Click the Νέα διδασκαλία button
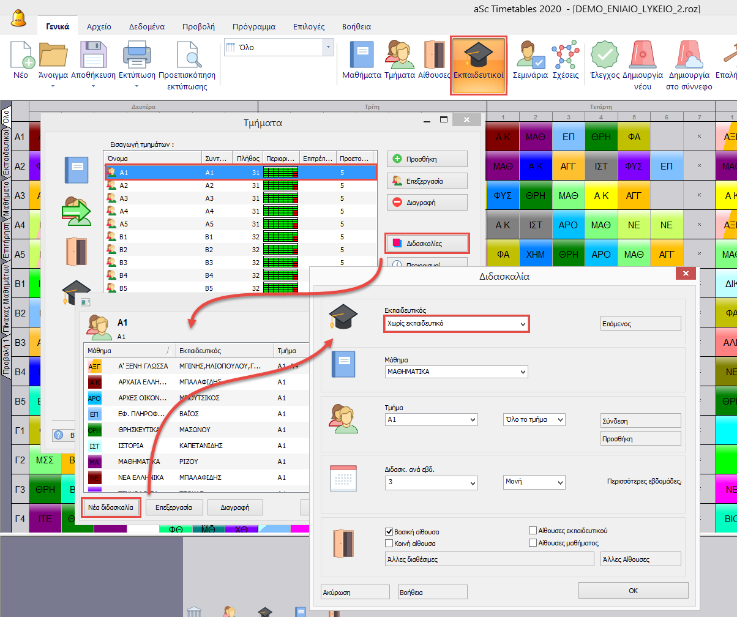 click(111, 507)
